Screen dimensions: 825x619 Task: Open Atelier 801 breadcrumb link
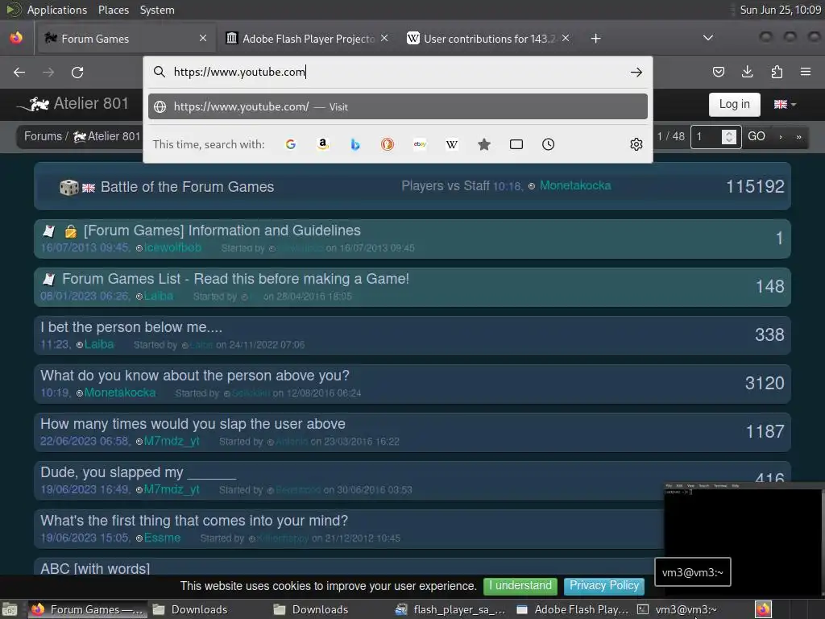click(x=107, y=136)
